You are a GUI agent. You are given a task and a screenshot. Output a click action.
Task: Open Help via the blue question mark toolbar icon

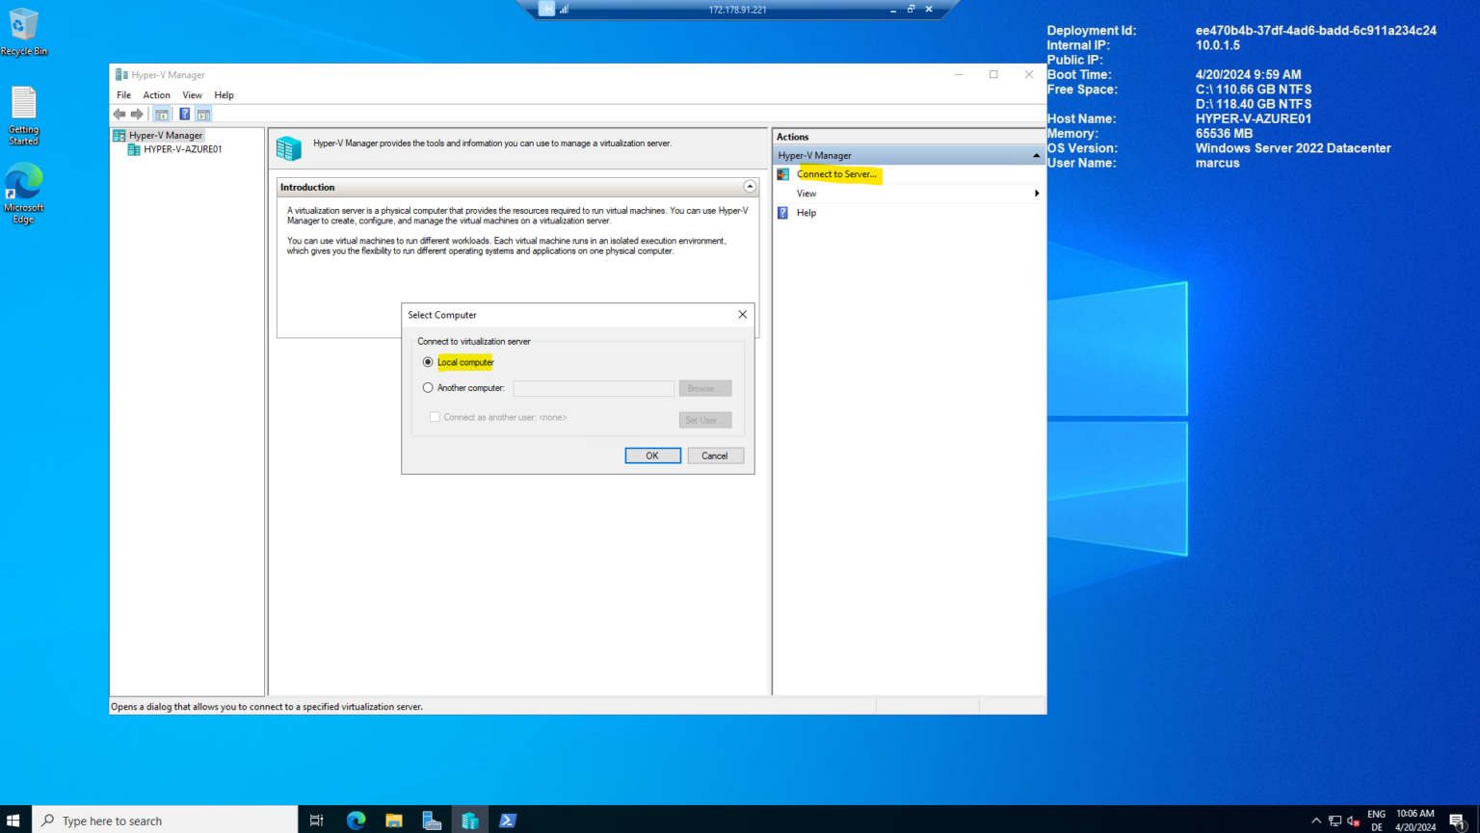coord(184,114)
